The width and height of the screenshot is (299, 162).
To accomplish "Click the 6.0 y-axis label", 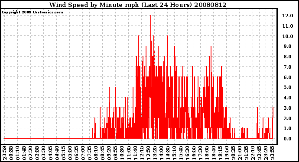I will (288, 77).
